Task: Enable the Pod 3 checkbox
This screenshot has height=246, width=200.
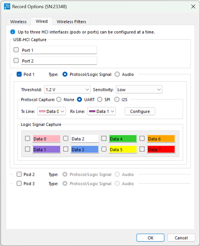Action: coord(19,183)
